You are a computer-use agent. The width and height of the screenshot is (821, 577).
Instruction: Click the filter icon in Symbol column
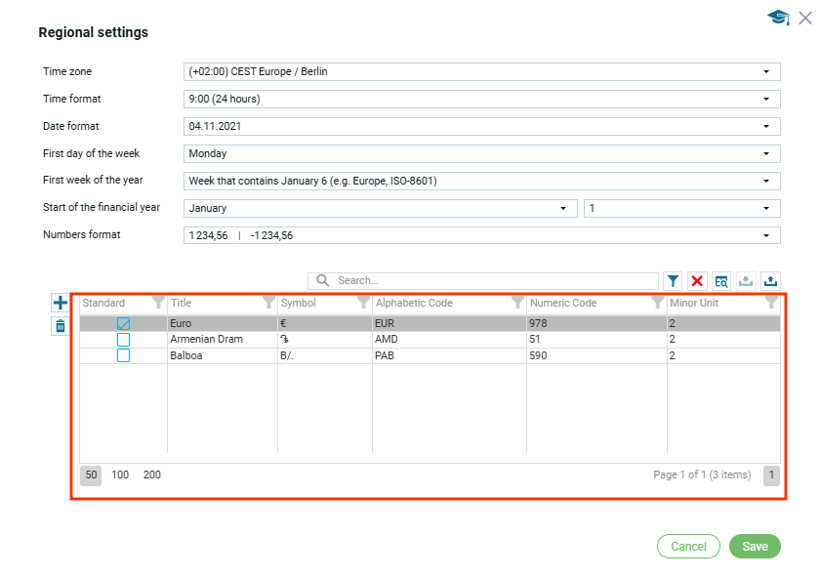[363, 304]
